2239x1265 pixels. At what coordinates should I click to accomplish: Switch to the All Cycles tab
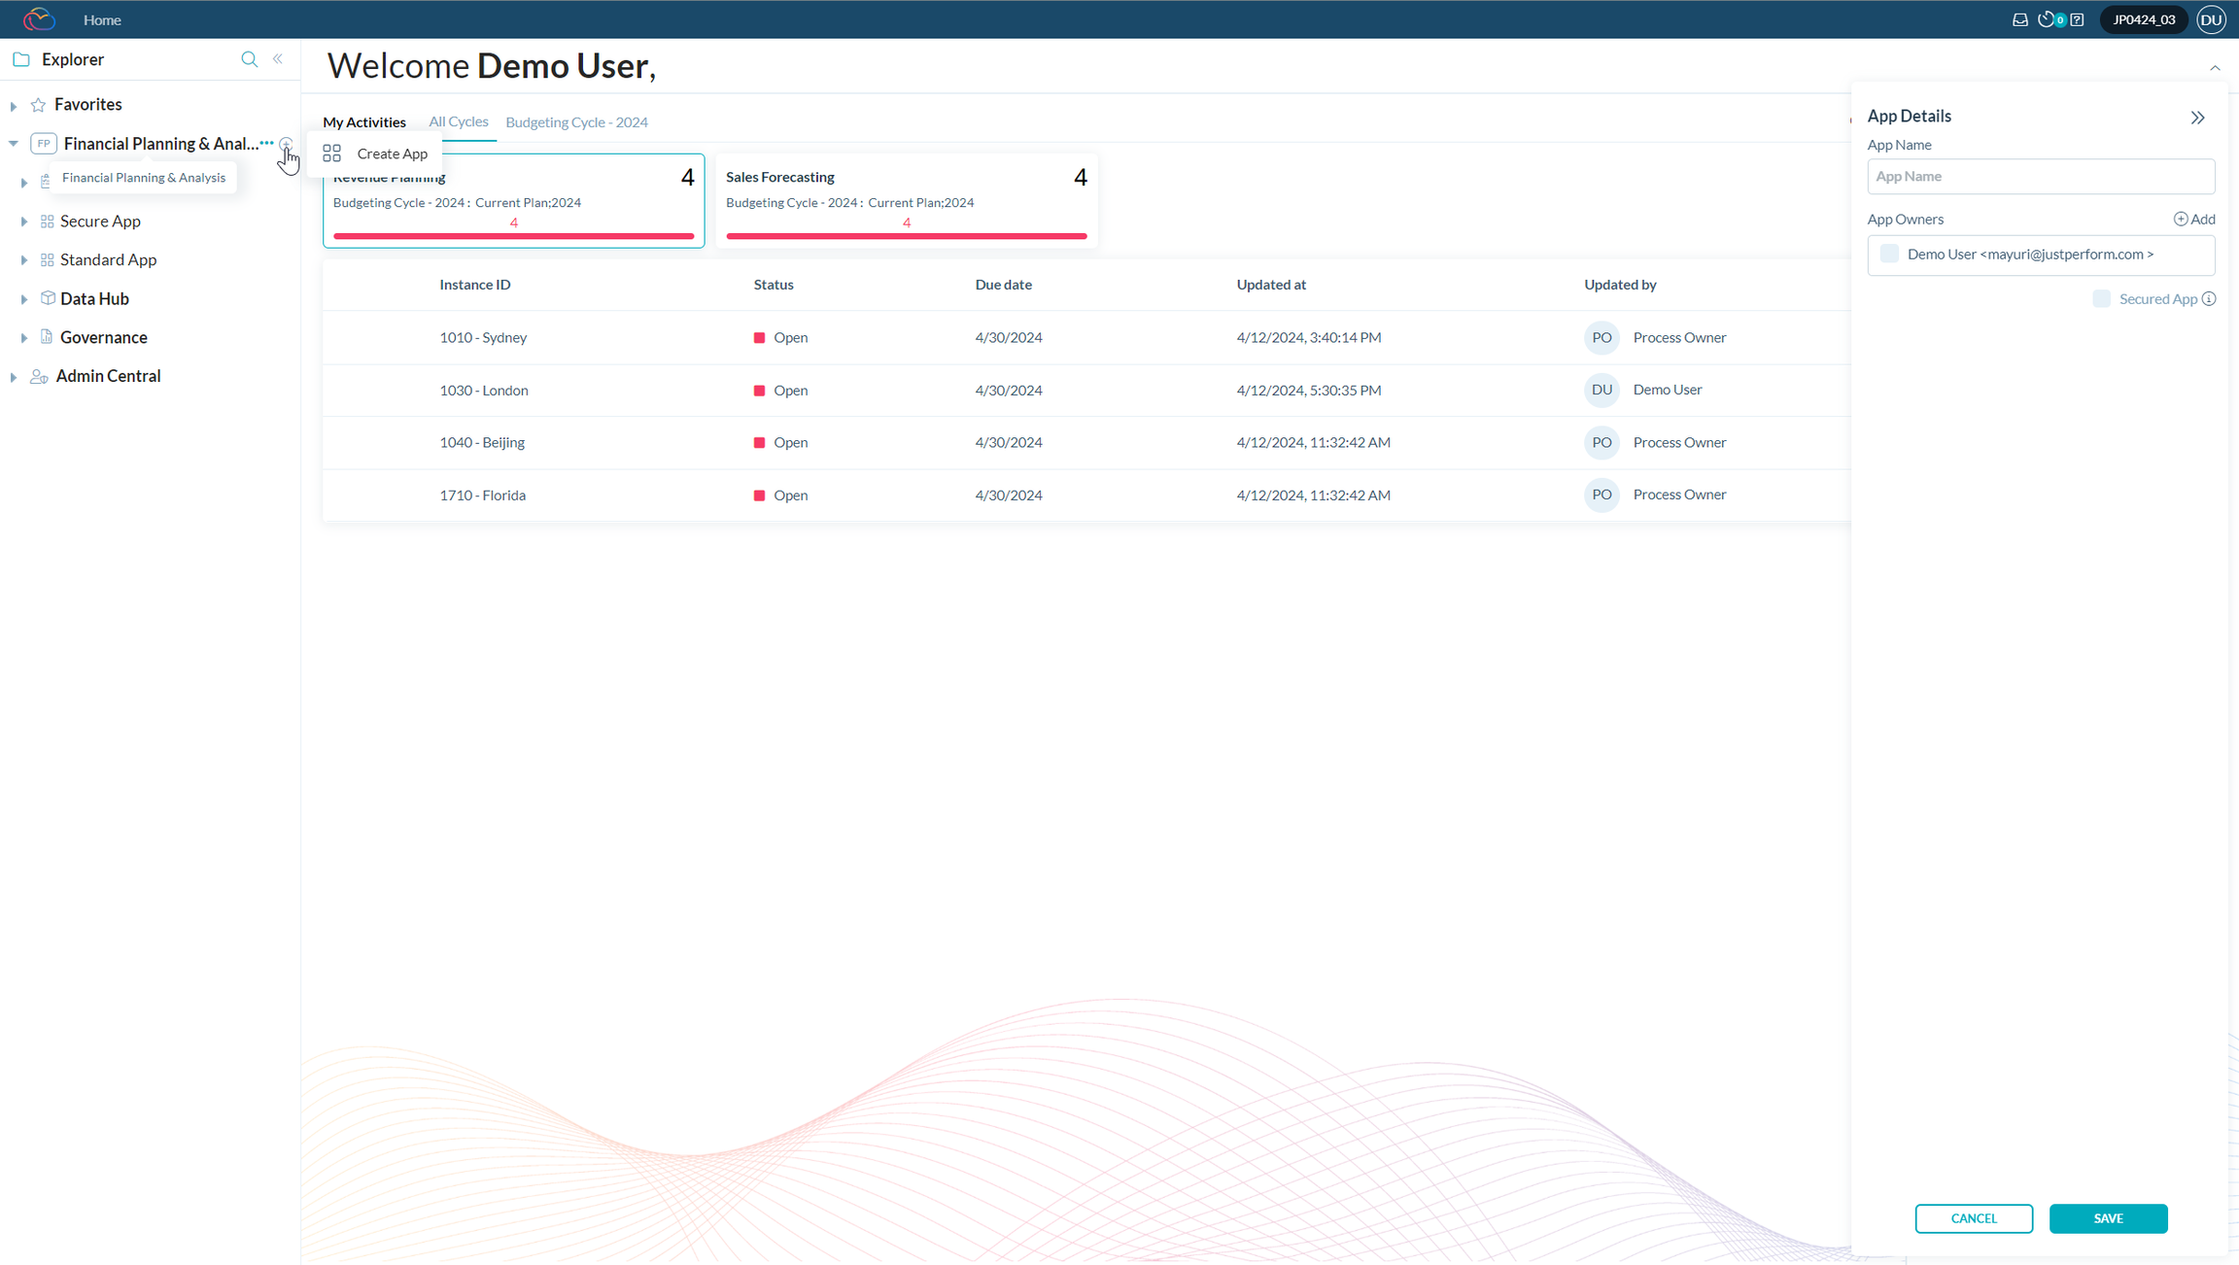click(x=459, y=121)
